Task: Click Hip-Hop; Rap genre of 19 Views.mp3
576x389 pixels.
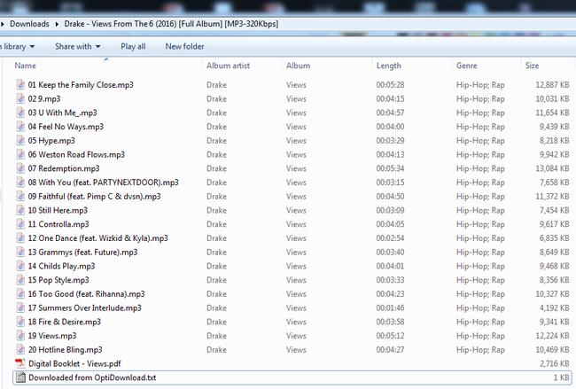Action: tap(480, 336)
